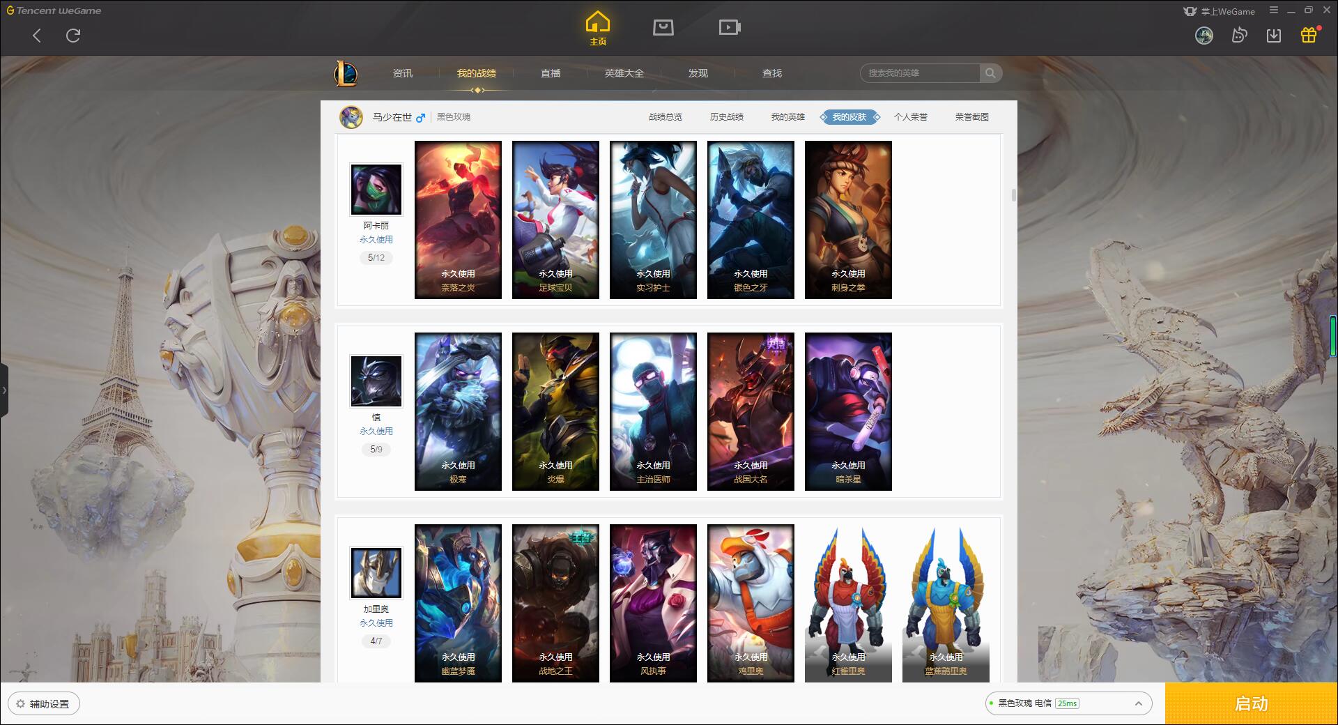Screen dimensions: 1338x725
Task: Switch to 我的英雄 sub-tab
Action: tap(788, 117)
